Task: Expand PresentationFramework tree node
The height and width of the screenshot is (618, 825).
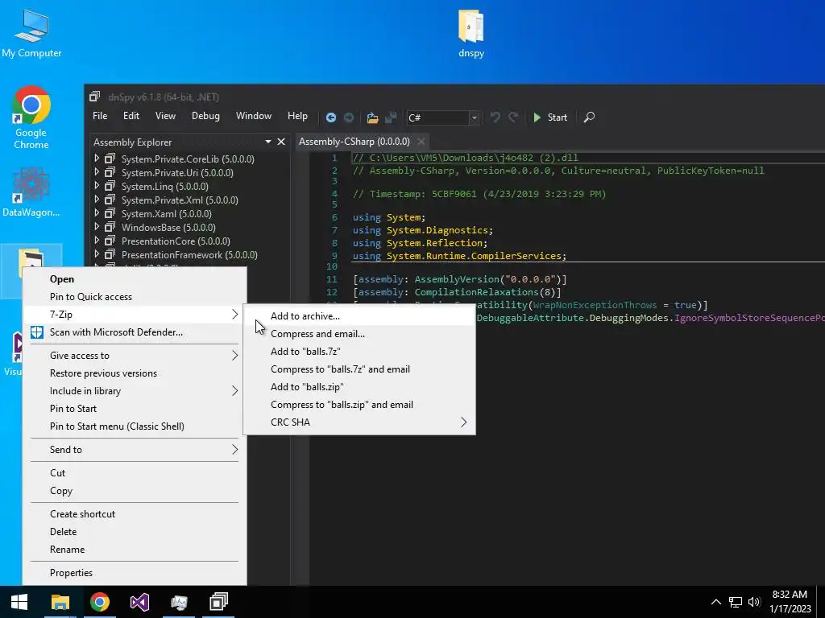Action: pyautogui.click(x=97, y=253)
